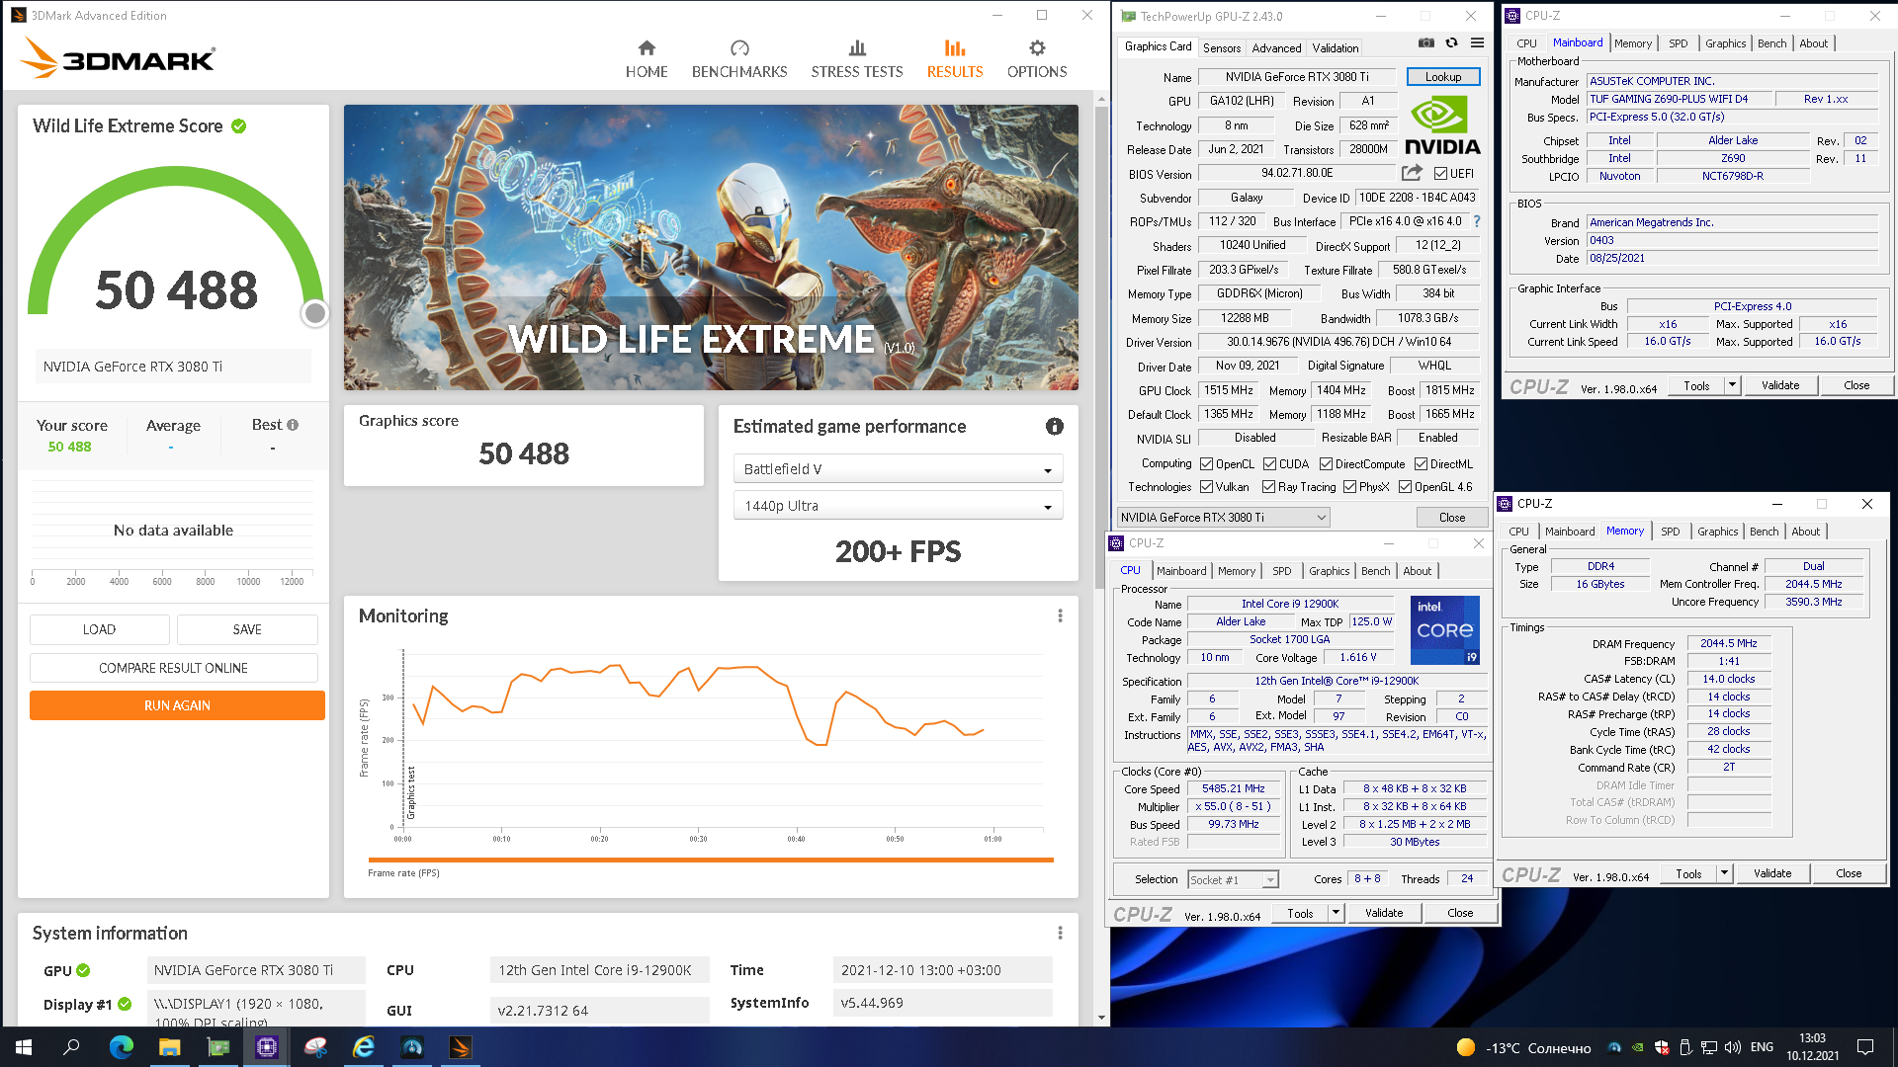Open Socket #1 selection dropdown in CPU-Z
The image size is (1898, 1067).
pos(1233,879)
